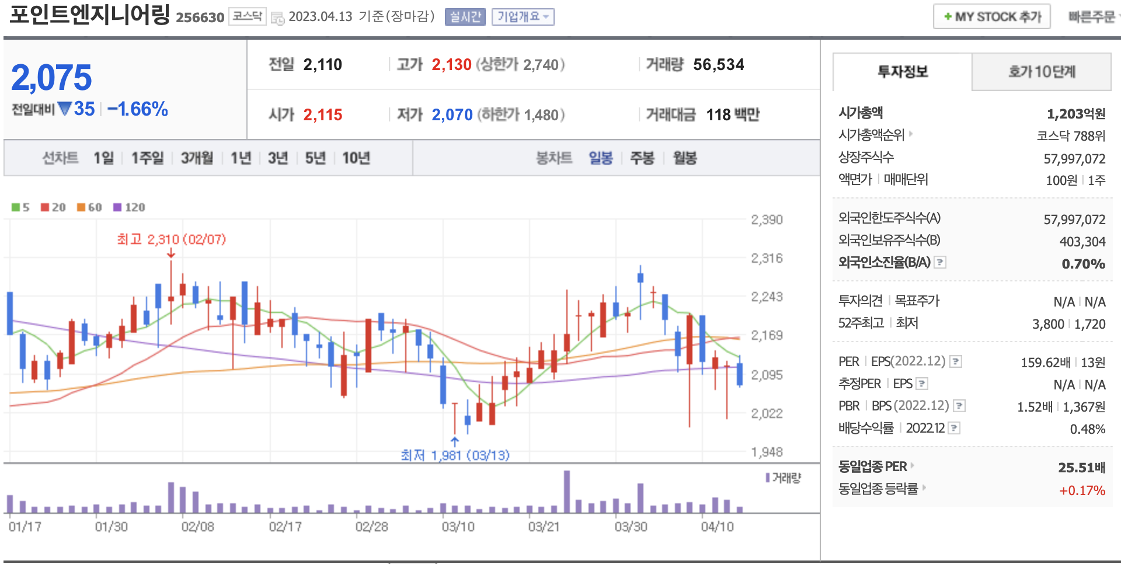The height and width of the screenshot is (564, 1121).
Task: Click the MY STOCK 추가 button
Action: (991, 17)
